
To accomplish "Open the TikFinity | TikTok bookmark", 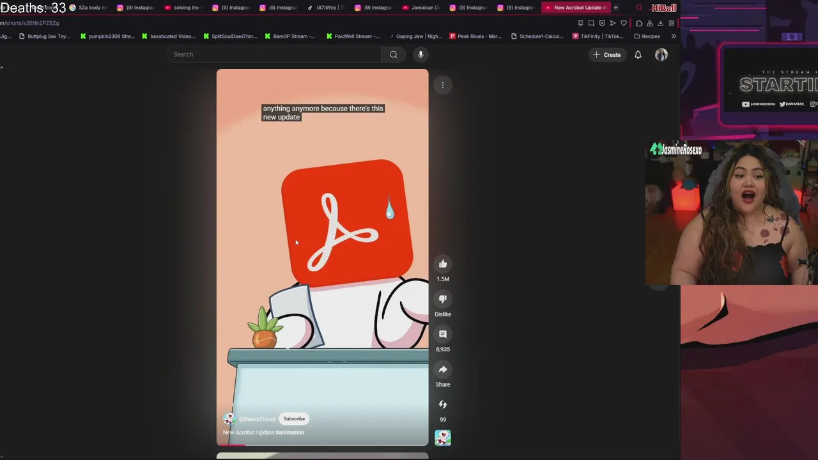I will (x=598, y=36).
